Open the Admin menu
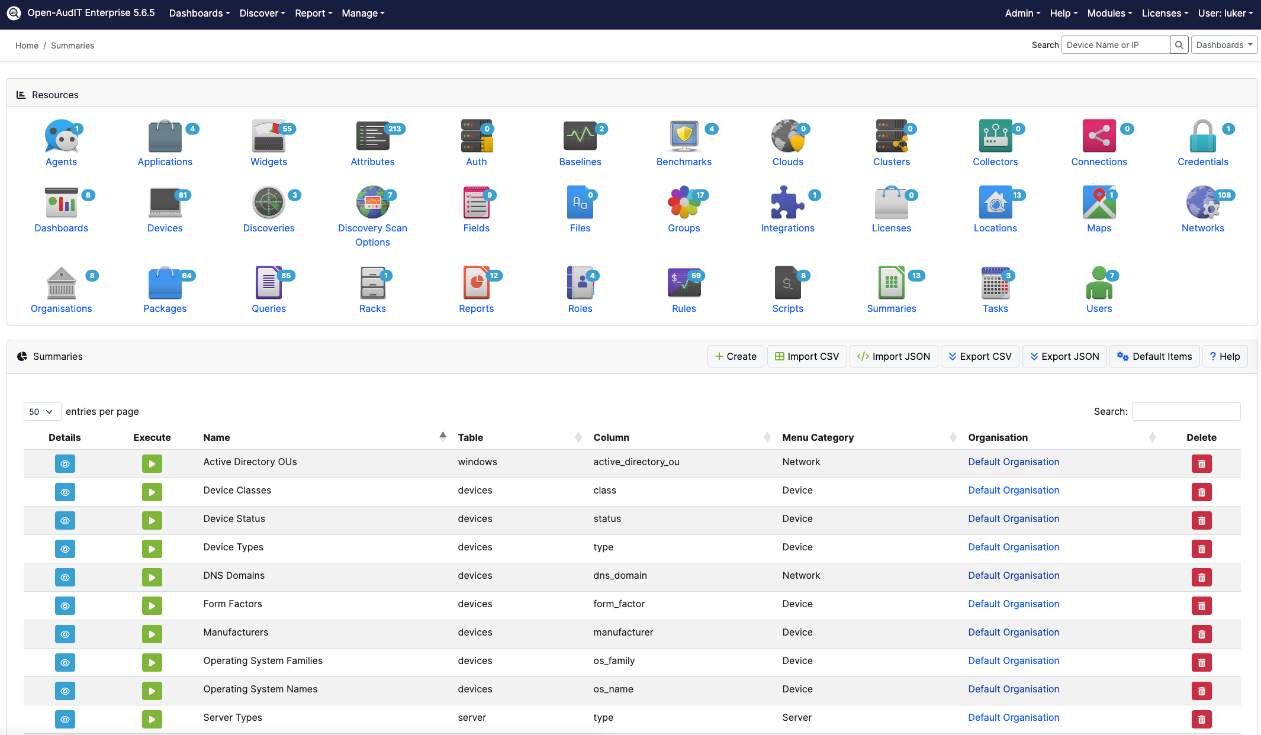 1021,13
